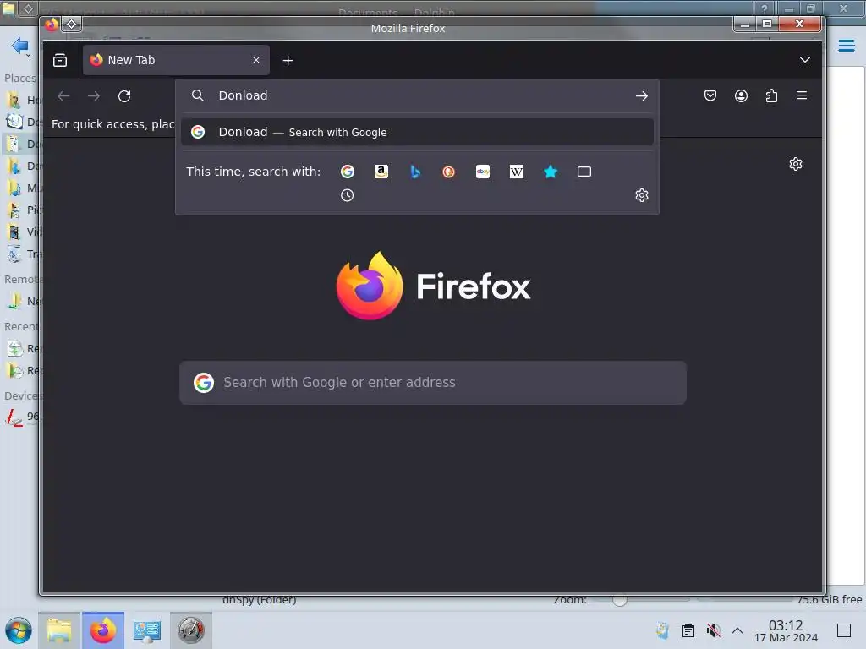This screenshot has height=649, width=866.
Task: Open clipboard tray icon
Action: (688, 630)
